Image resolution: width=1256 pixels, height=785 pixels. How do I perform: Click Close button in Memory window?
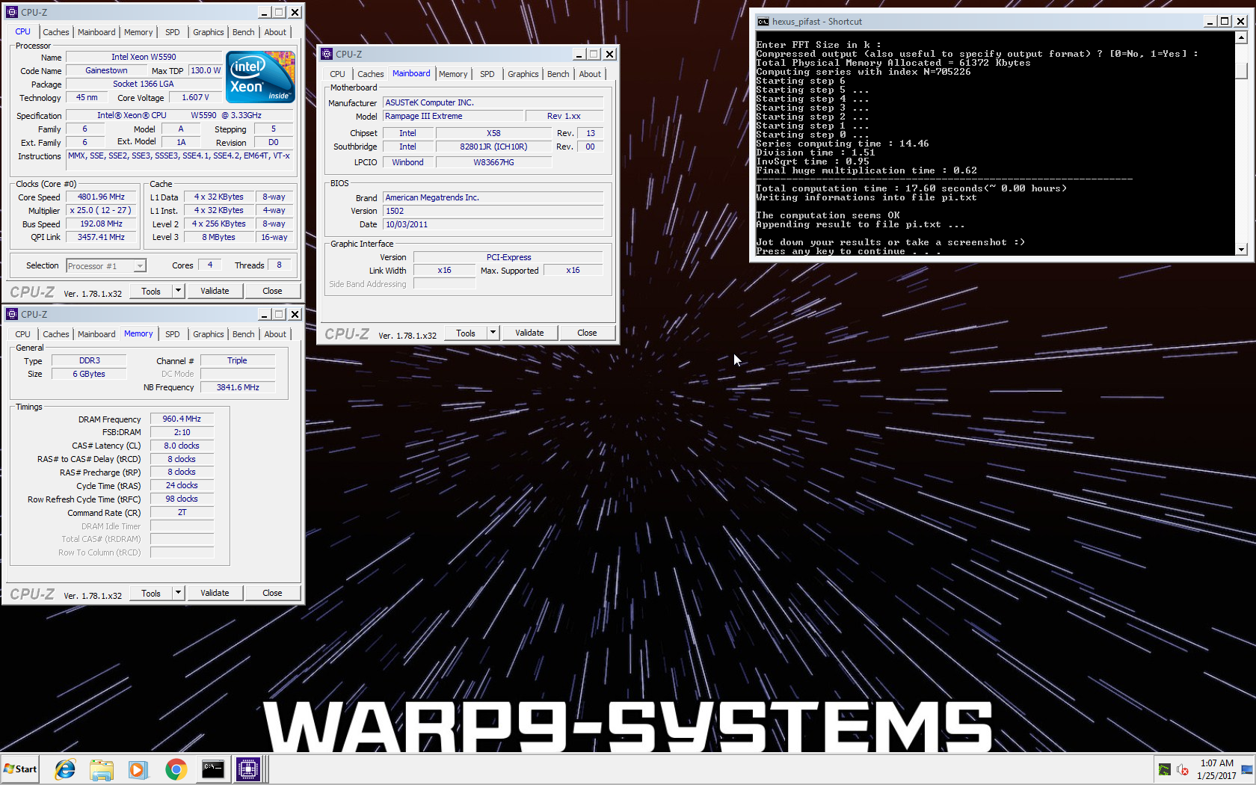pyautogui.click(x=272, y=593)
